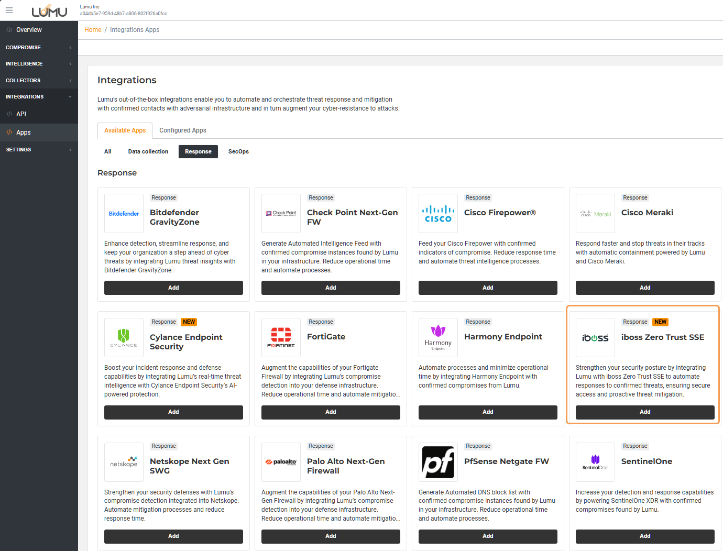Image resolution: width=723 pixels, height=551 pixels.
Task: Click the Lumu logo
Action: [x=49, y=10]
